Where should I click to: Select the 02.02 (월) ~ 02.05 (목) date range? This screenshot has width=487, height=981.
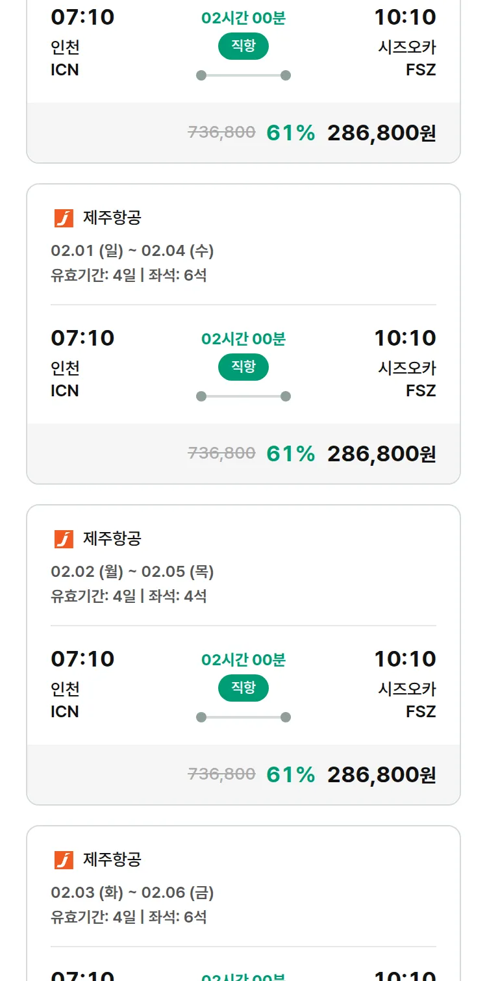[x=132, y=572]
